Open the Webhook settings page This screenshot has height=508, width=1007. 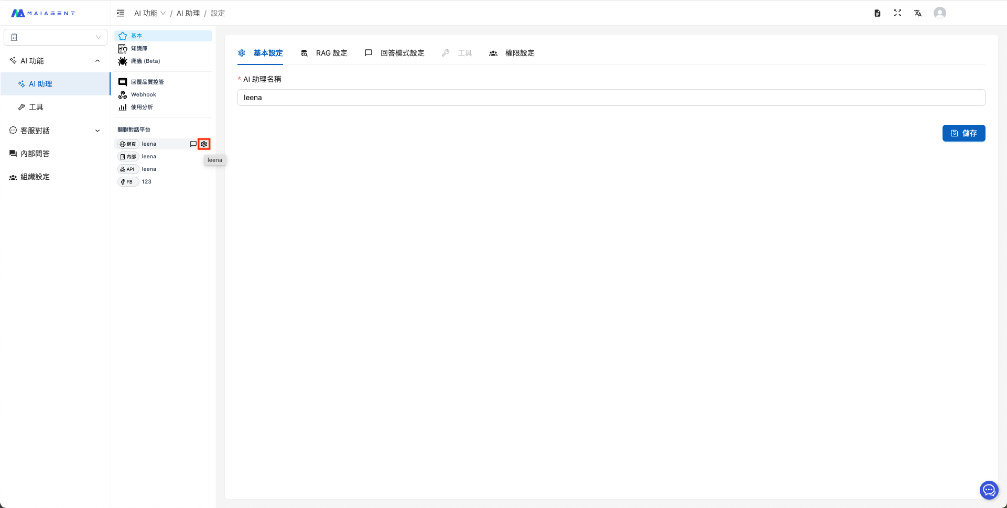[143, 95]
